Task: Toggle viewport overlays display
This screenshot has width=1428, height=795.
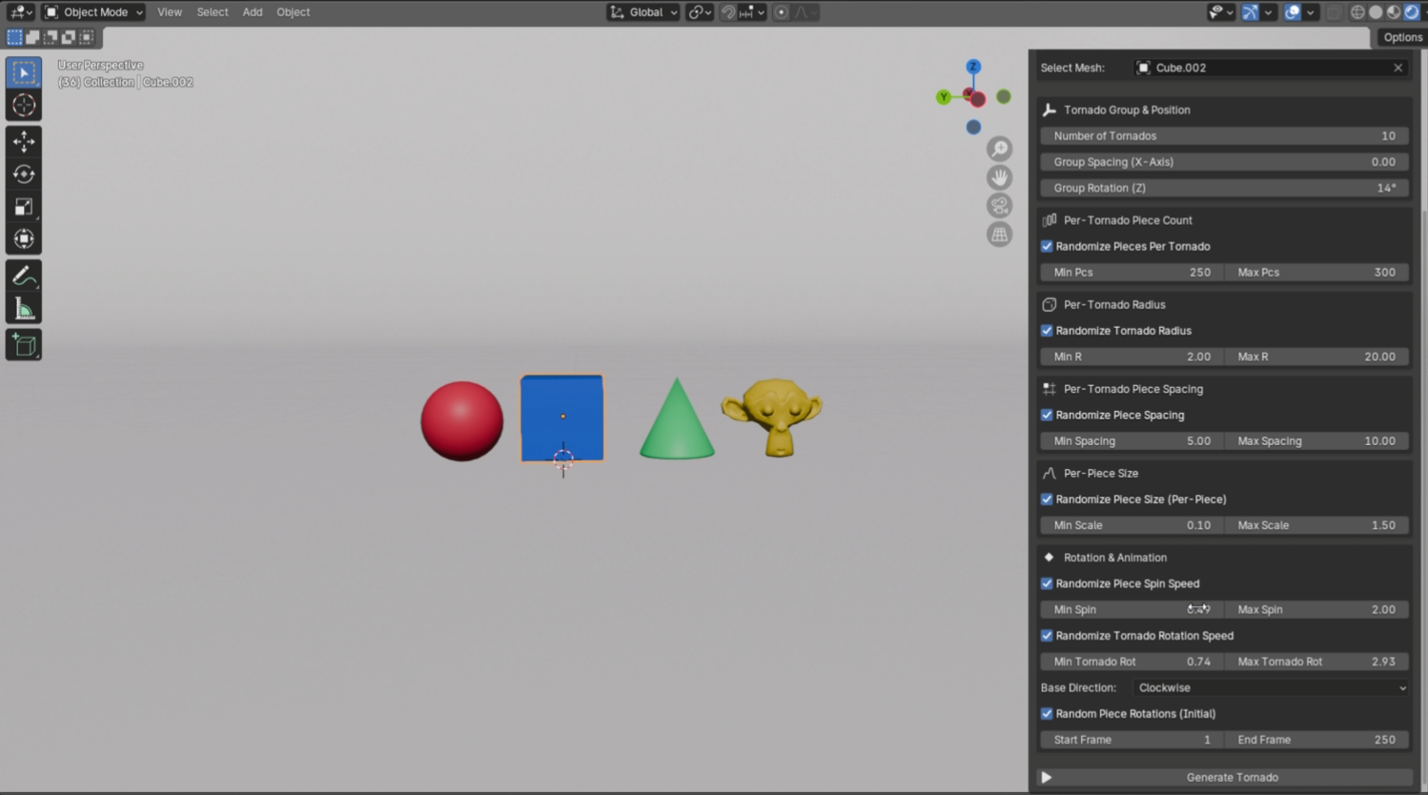Action: click(1293, 12)
